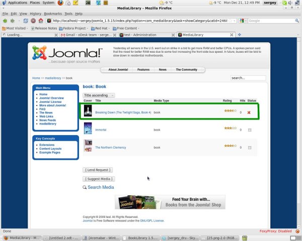
Task: Expand the Most Visited bookmarks dropdown
Action: pos(15,28)
